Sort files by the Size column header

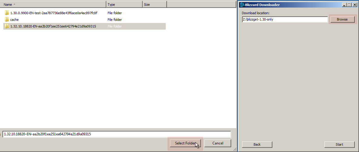tap(155, 4)
